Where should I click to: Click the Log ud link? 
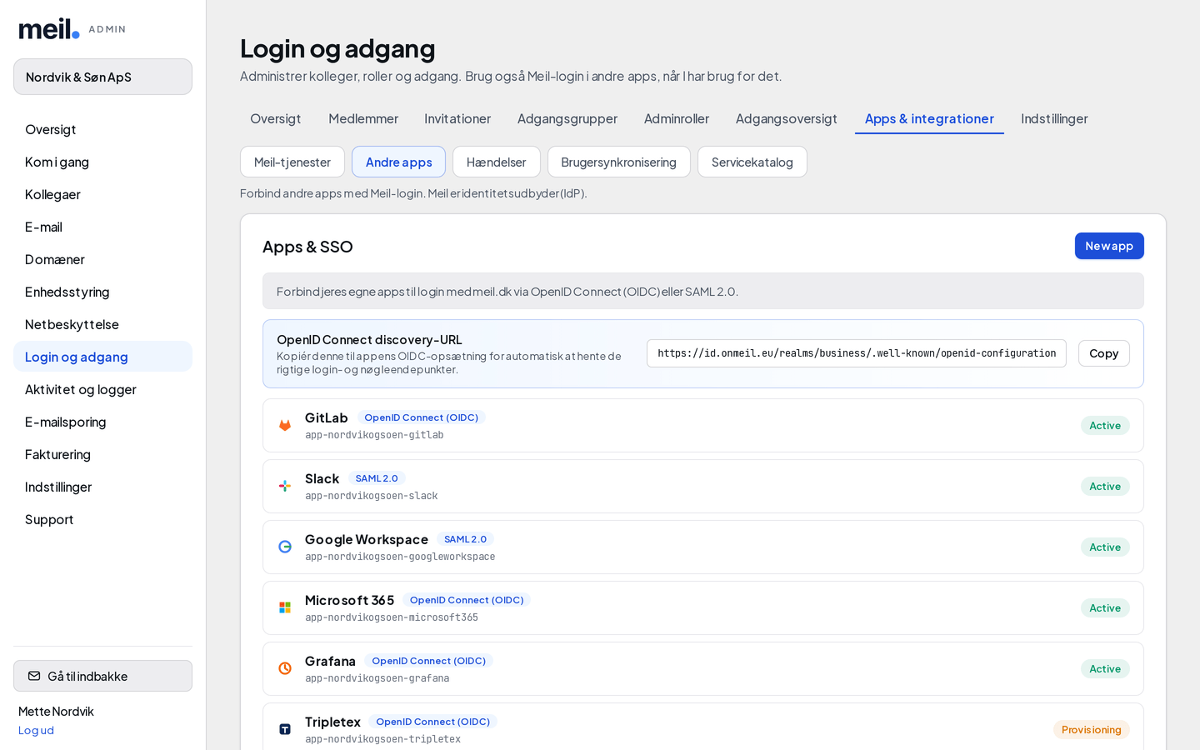click(36, 731)
